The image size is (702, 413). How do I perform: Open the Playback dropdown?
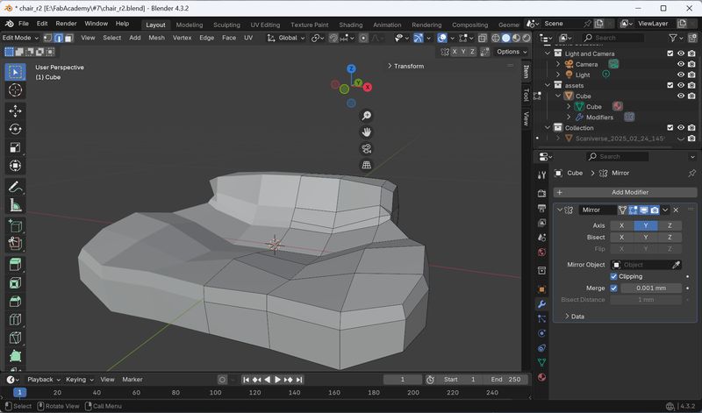(43, 380)
